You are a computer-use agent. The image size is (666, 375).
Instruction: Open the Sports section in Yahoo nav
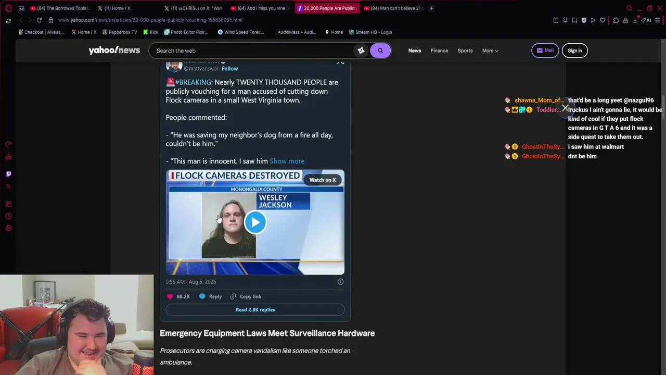tap(465, 51)
